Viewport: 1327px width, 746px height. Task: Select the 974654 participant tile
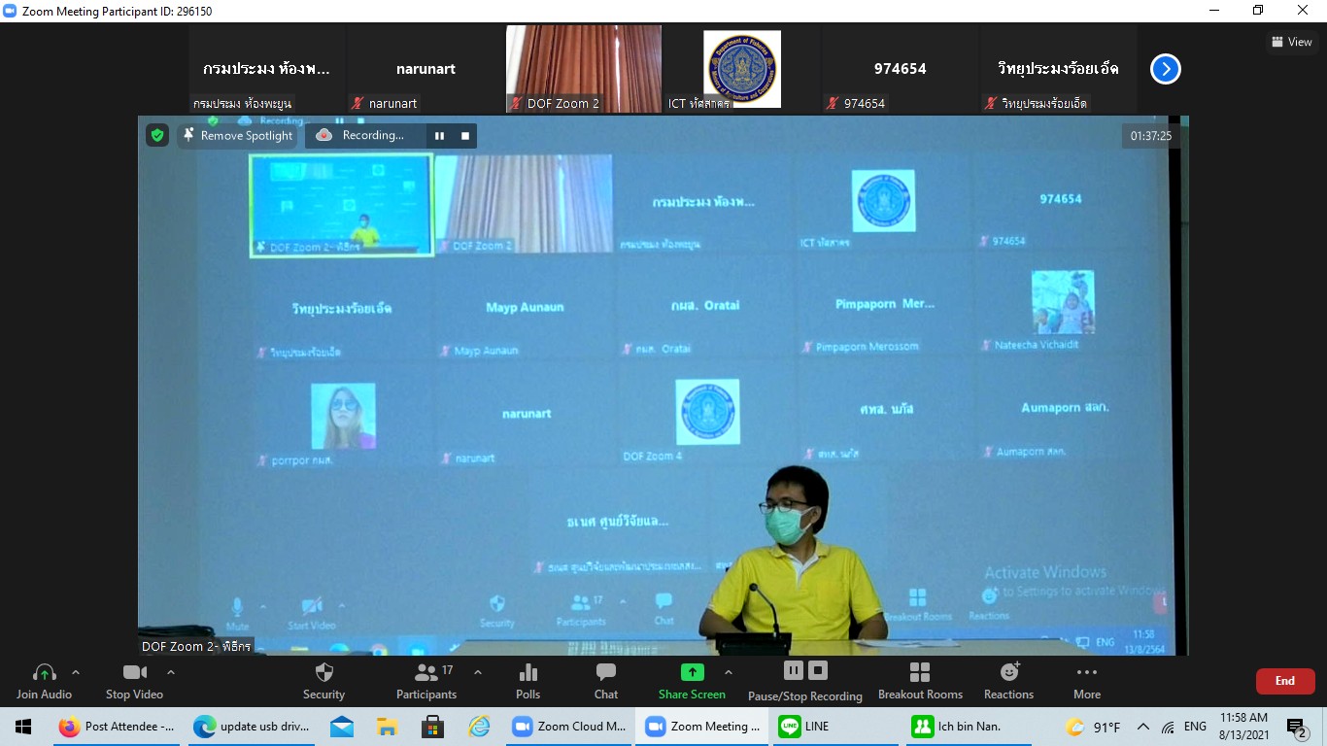pyautogui.click(x=901, y=69)
